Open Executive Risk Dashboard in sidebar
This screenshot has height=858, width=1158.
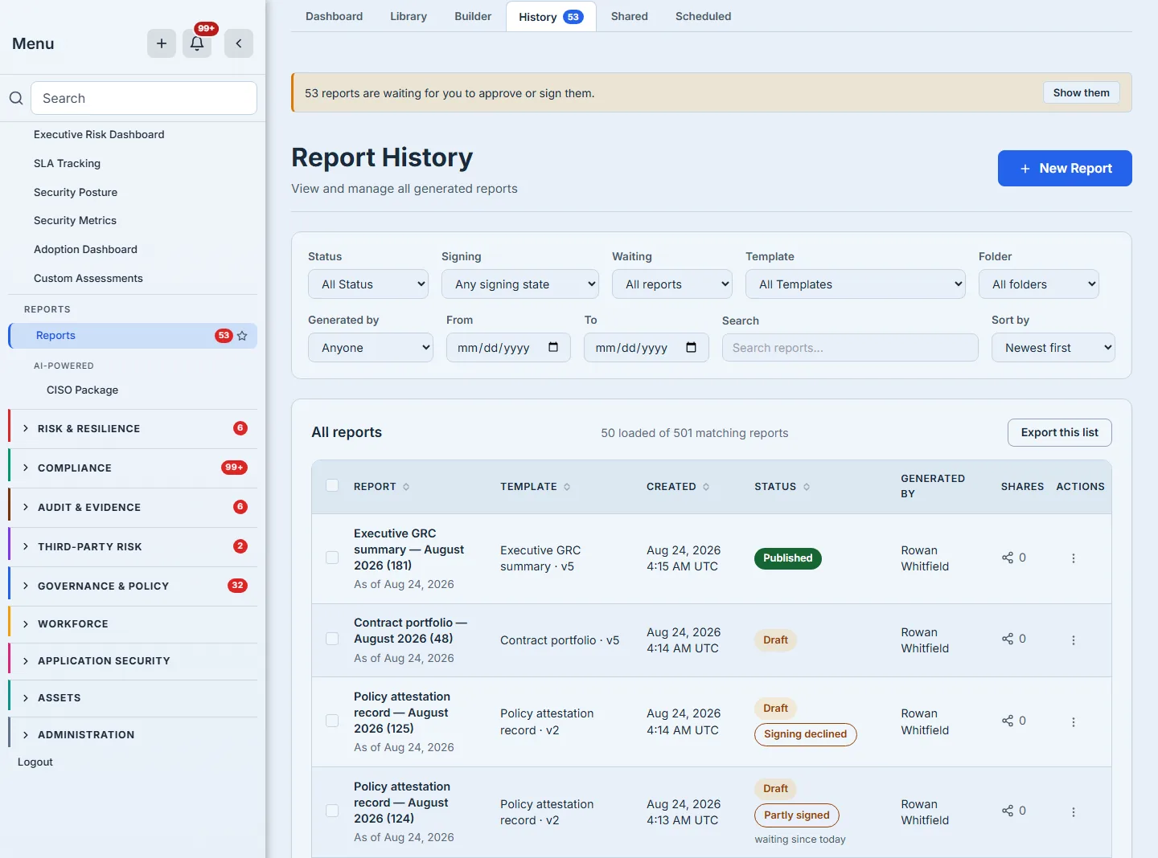[99, 134]
